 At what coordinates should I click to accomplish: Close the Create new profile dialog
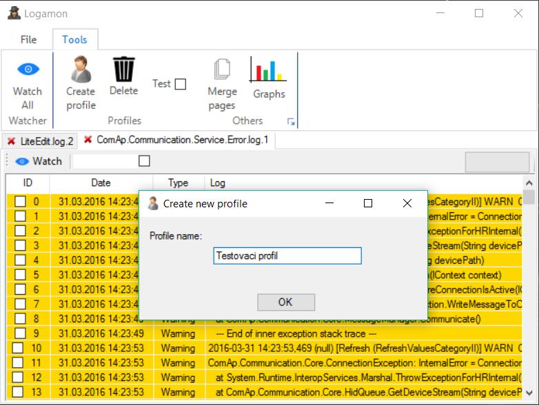click(x=407, y=203)
